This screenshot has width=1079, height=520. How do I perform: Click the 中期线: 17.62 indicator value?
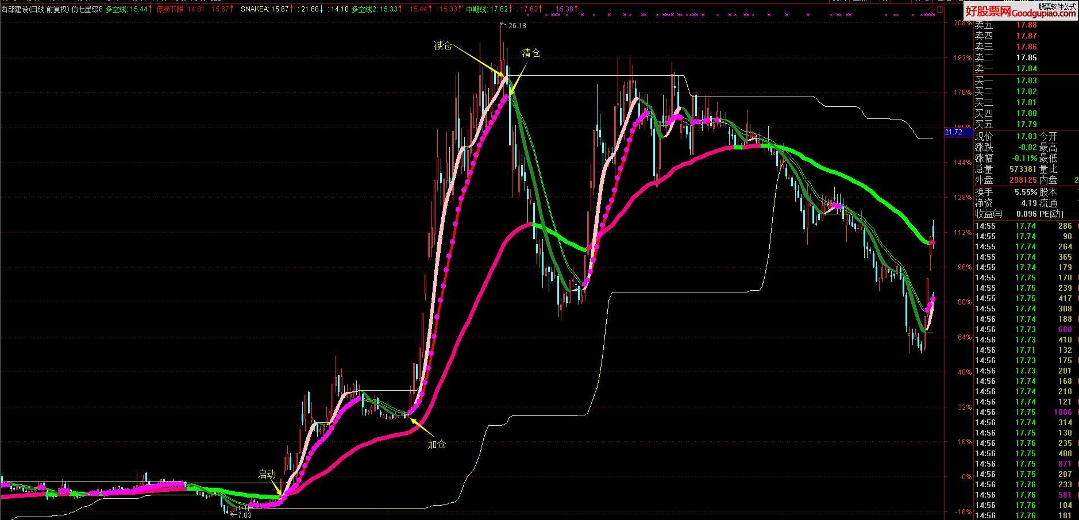487,9
